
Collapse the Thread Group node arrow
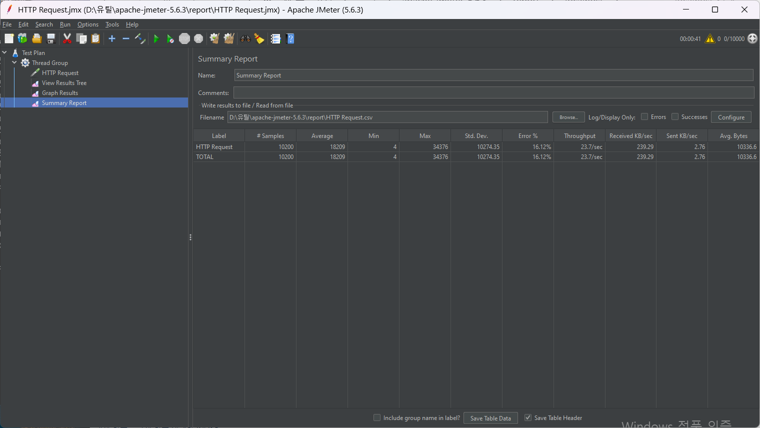click(x=14, y=62)
